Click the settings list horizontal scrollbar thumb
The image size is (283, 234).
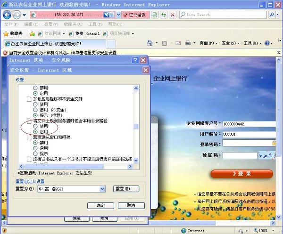(64, 166)
